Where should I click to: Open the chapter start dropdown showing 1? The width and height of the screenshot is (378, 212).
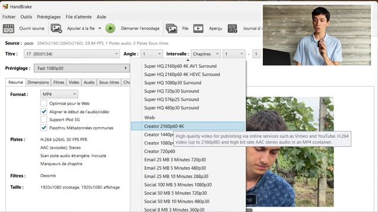234,54
